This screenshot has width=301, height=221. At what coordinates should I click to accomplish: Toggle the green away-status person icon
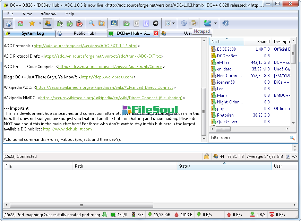[x=105, y=214]
